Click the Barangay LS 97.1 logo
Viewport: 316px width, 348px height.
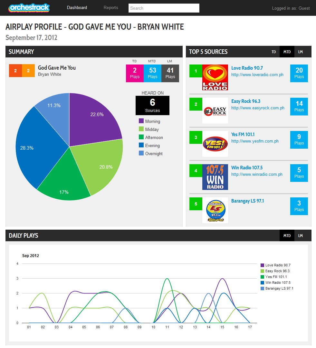pos(215,210)
